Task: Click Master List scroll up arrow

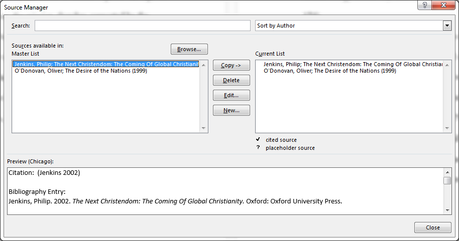Action: pyautogui.click(x=203, y=65)
